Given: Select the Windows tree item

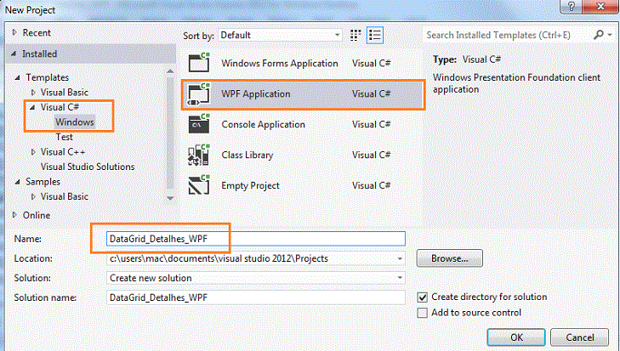Looking at the screenshot, I should click(x=75, y=122).
